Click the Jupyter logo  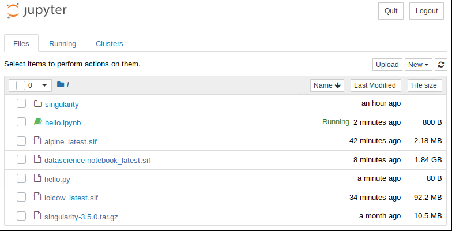[x=37, y=10]
